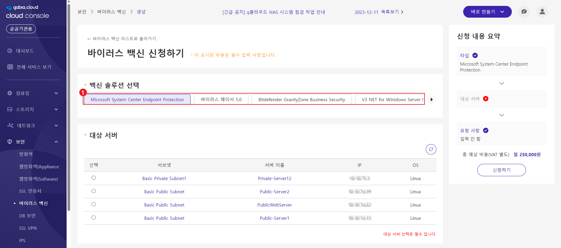Click the 컴퓨팅 chip icon
Image resolution: width=561 pixels, height=248 pixels.
click(x=10, y=93)
